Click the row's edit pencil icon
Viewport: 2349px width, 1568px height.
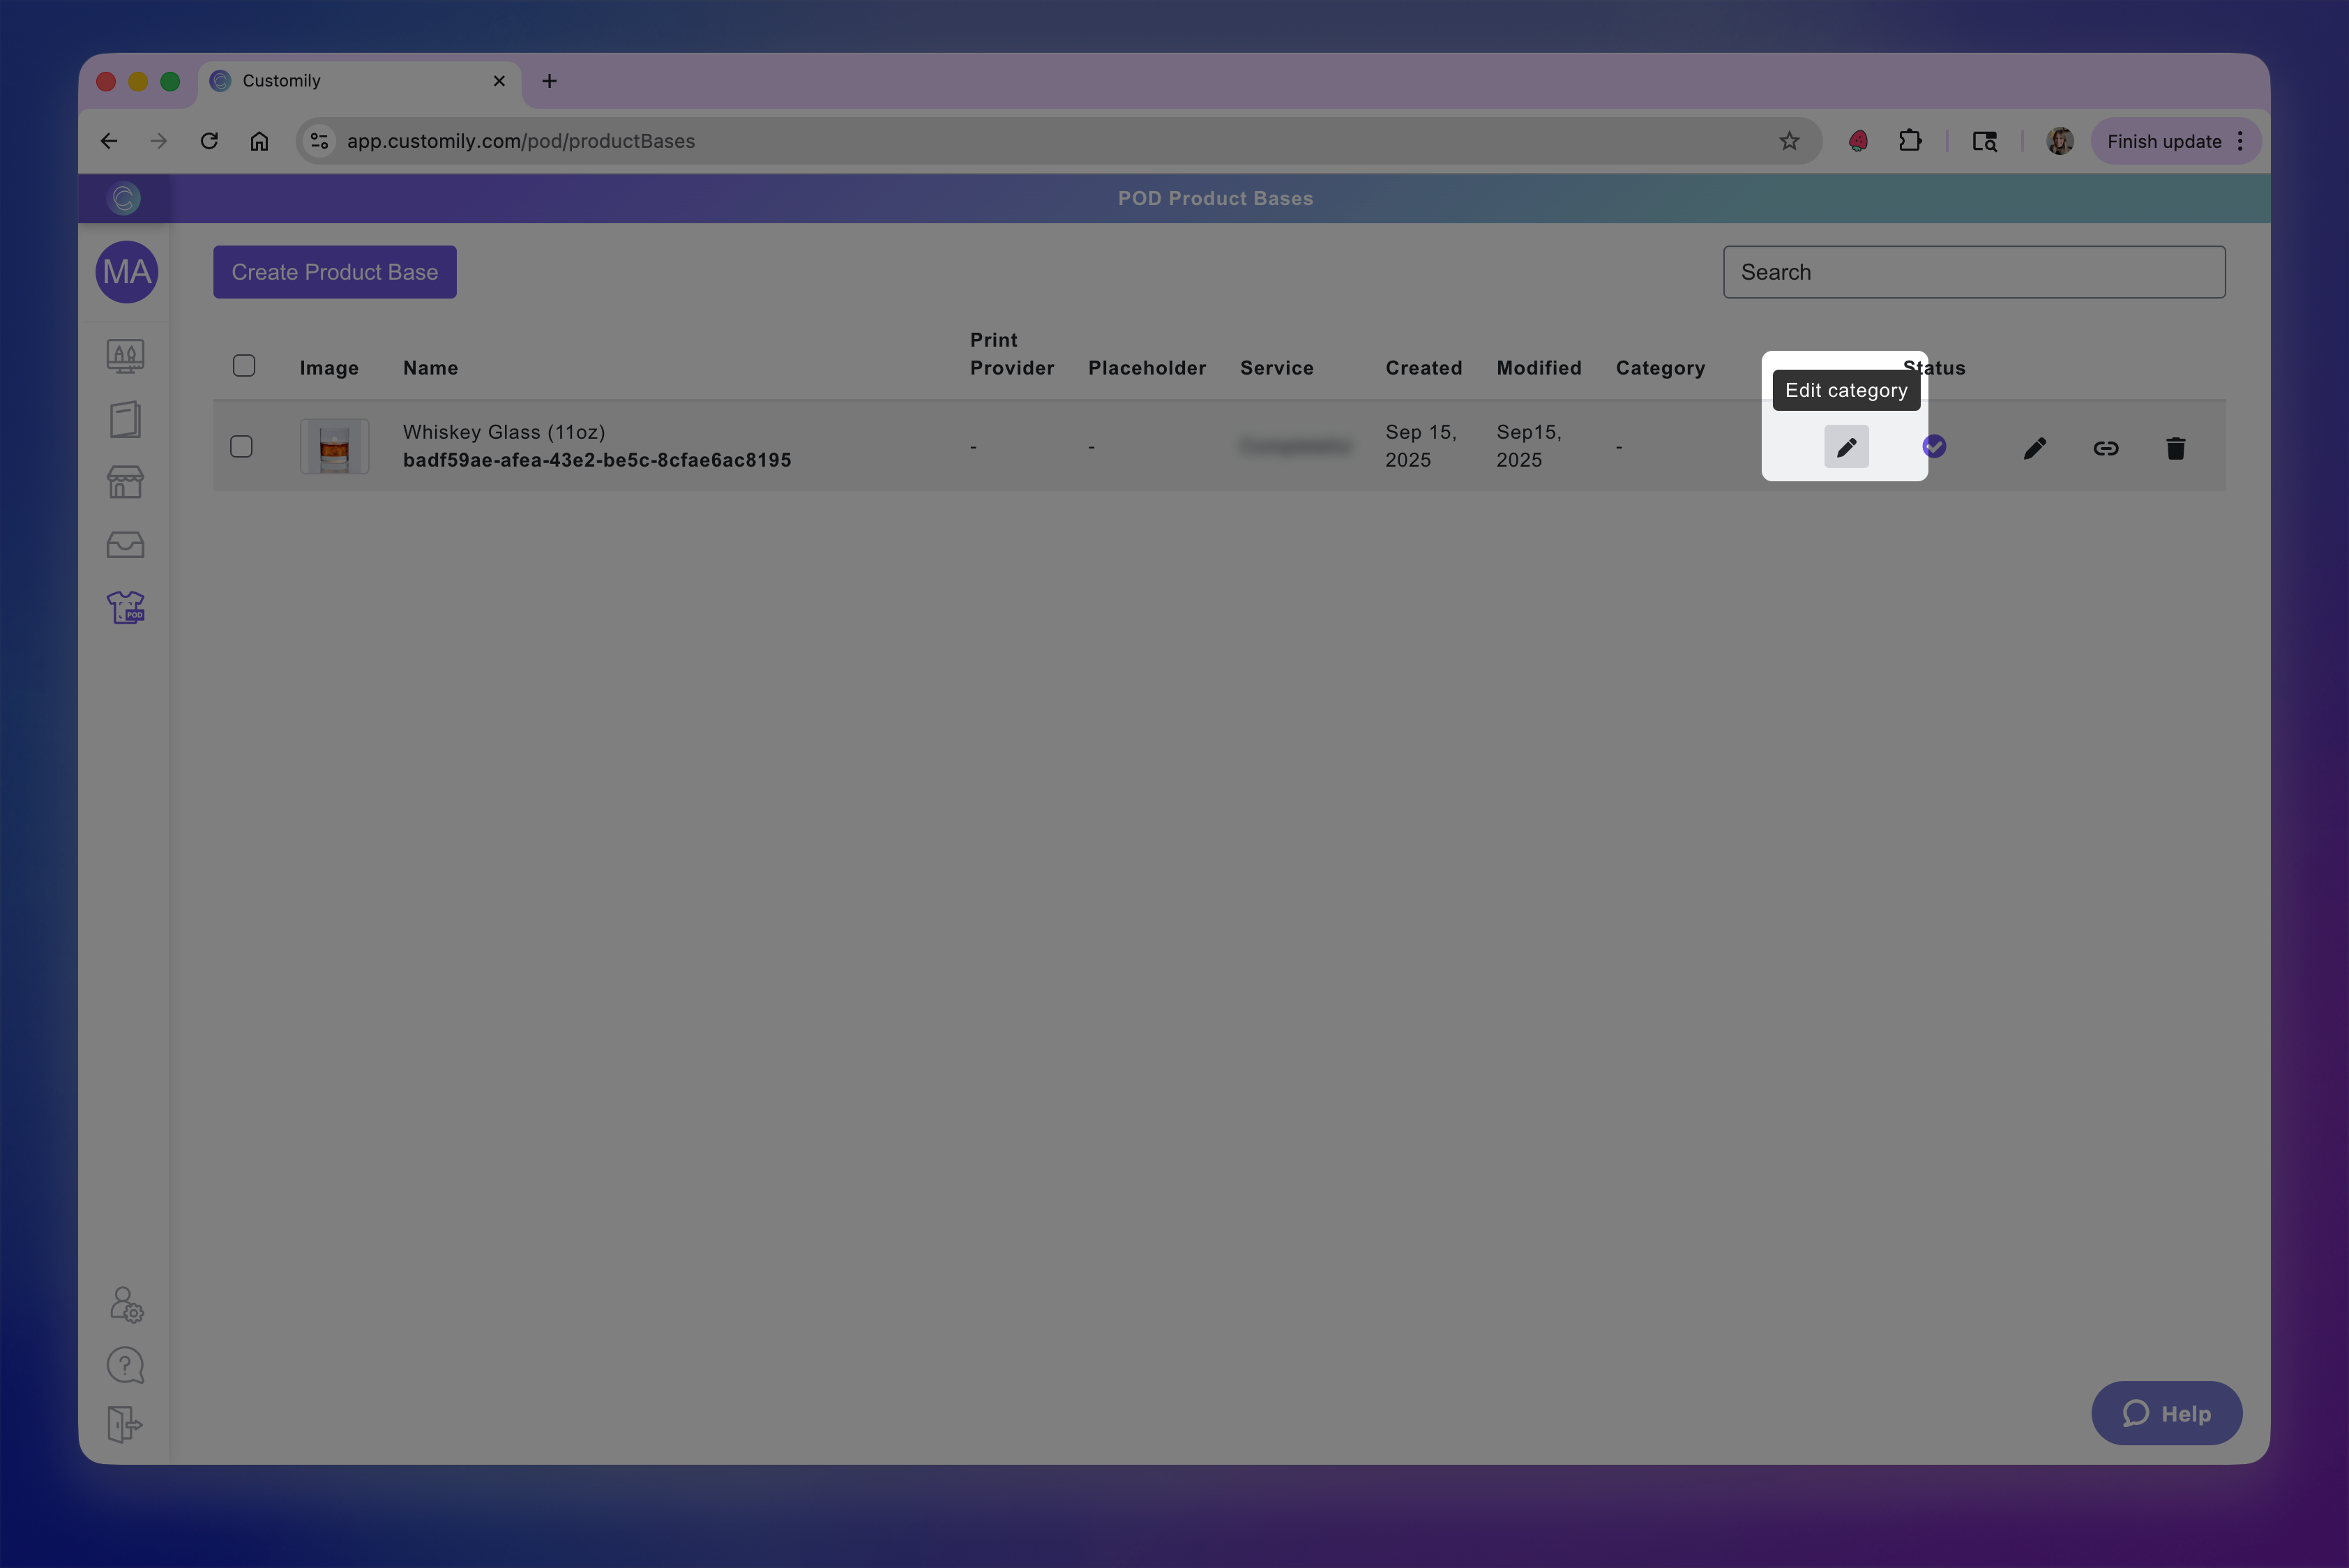pos(2034,448)
